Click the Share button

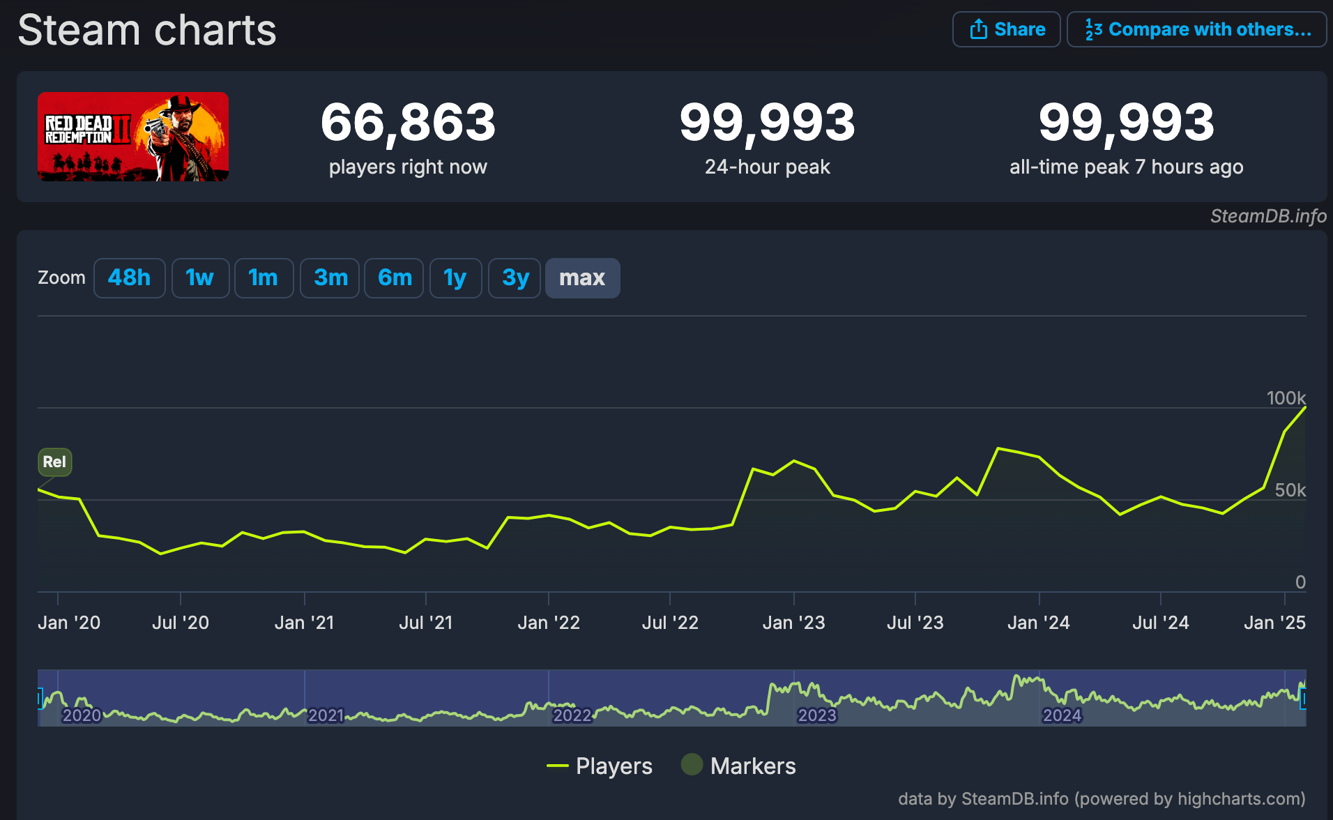pyautogui.click(x=1006, y=29)
